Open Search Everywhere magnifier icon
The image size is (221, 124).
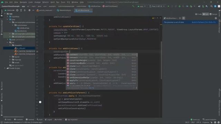pyautogui.click(x=211, y=6)
